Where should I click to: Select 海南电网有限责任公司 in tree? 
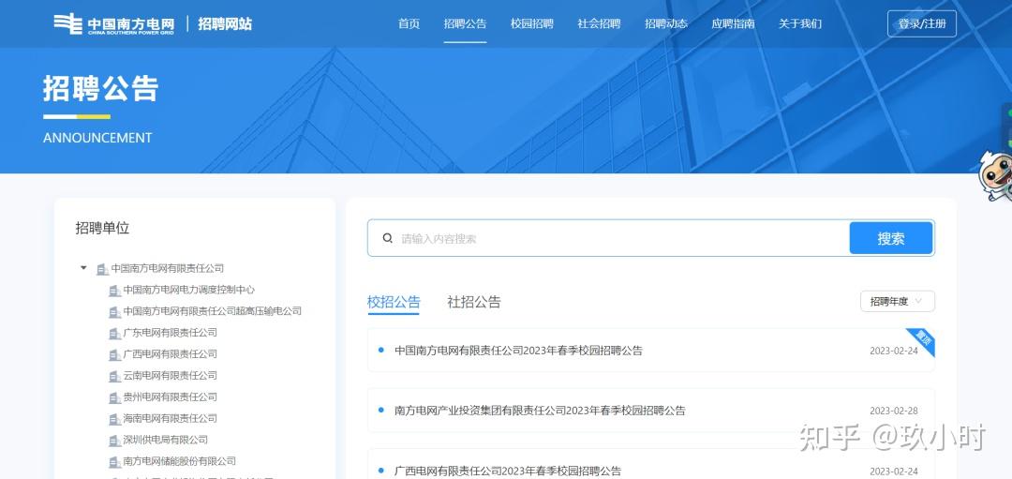pos(171,418)
